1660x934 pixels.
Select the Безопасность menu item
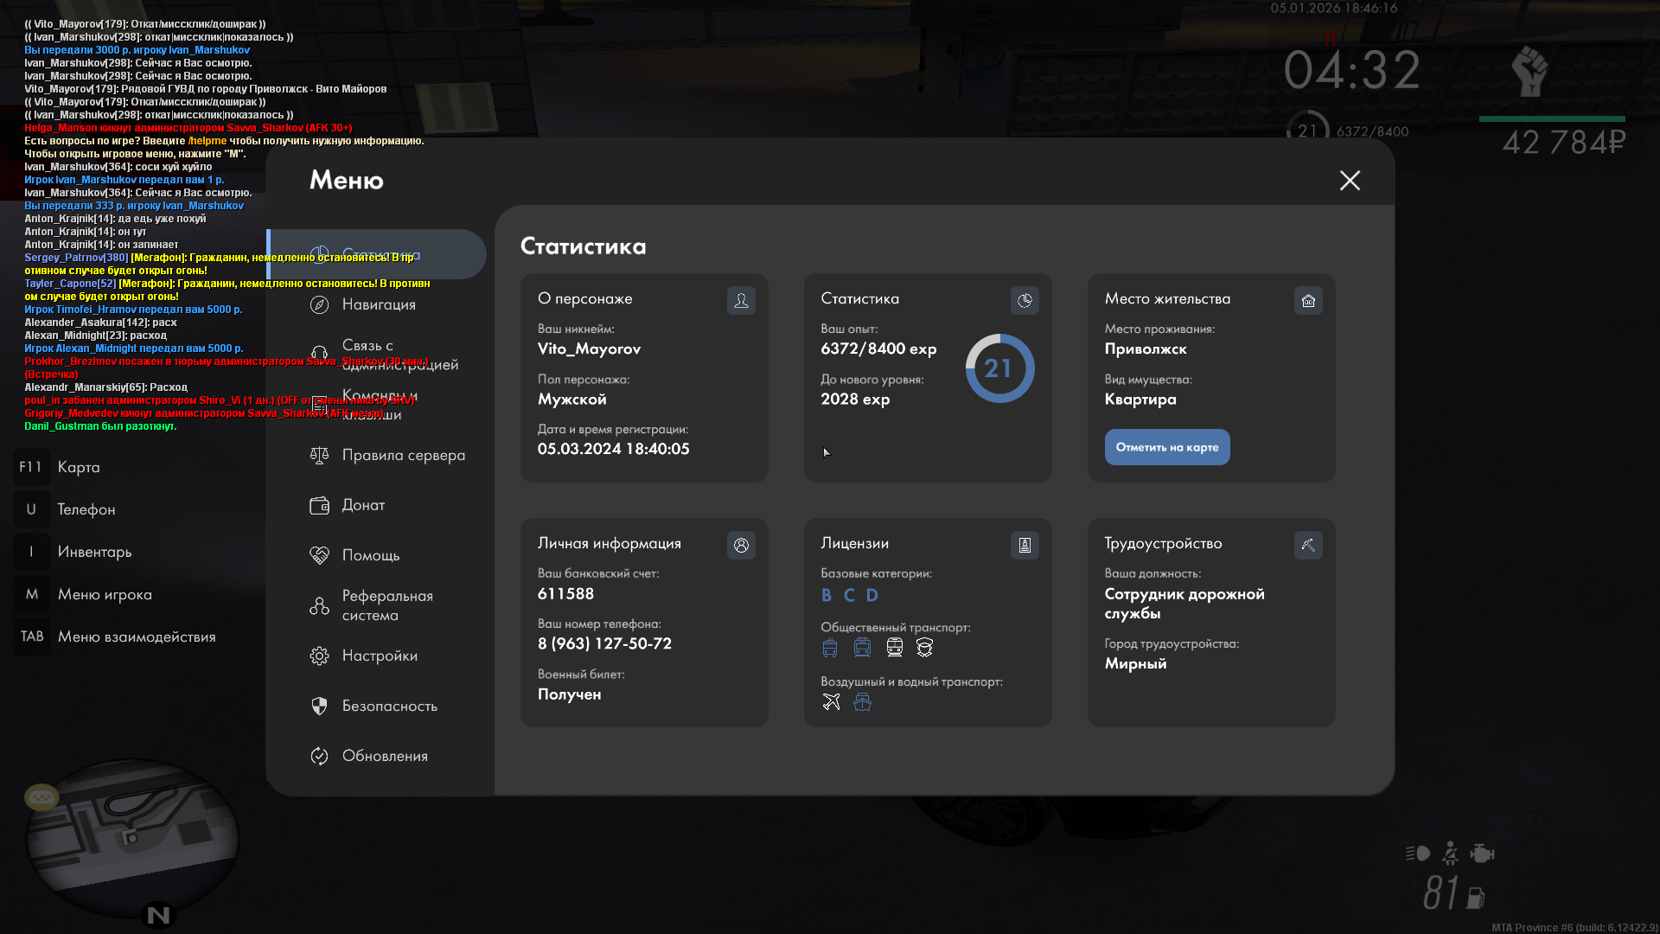tap(389, 706)
